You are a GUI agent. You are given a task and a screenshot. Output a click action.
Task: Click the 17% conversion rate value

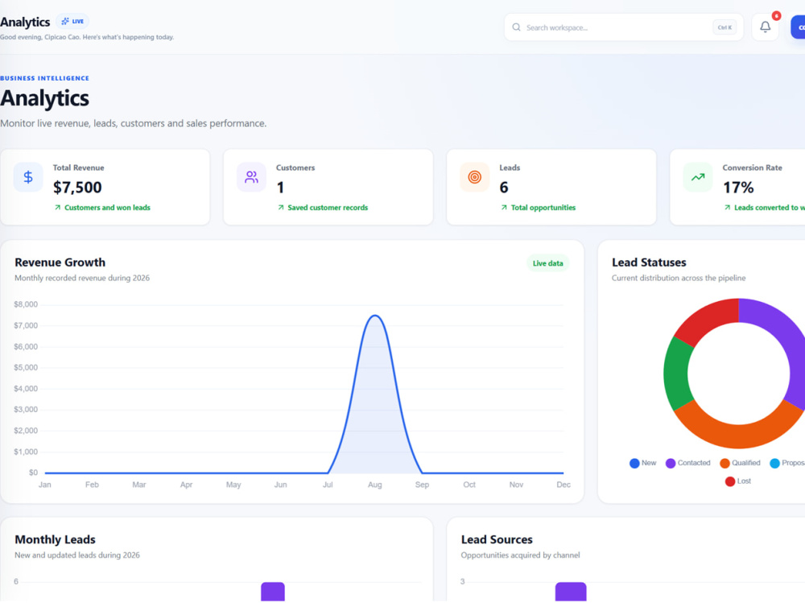(738, 188)
